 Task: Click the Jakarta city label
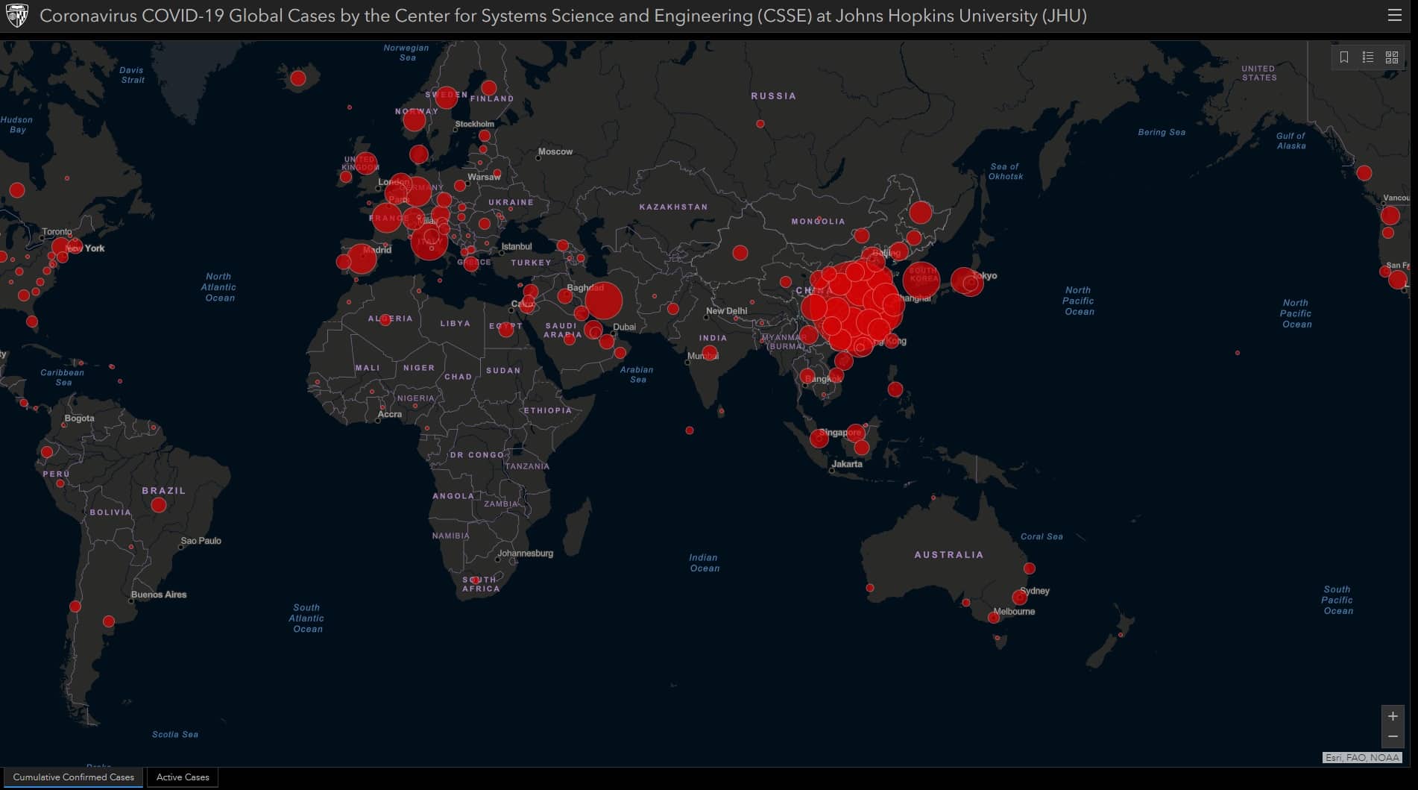click(847, 464)
